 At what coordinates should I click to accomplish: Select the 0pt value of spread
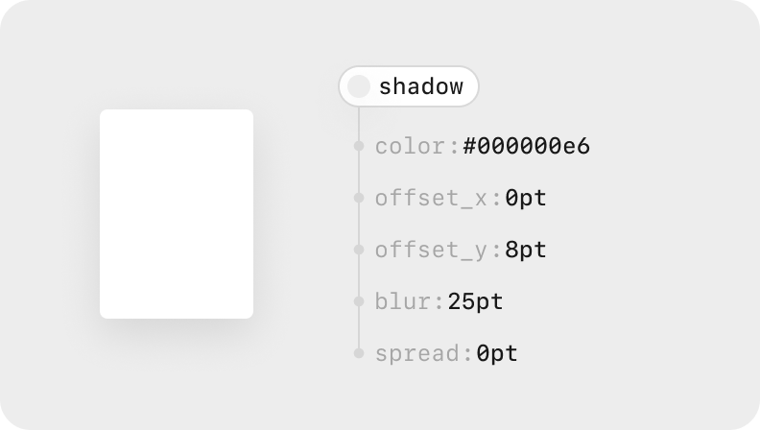497,353
